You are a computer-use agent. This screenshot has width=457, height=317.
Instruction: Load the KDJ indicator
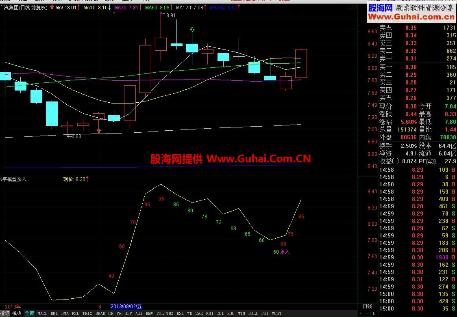point(209,313)
